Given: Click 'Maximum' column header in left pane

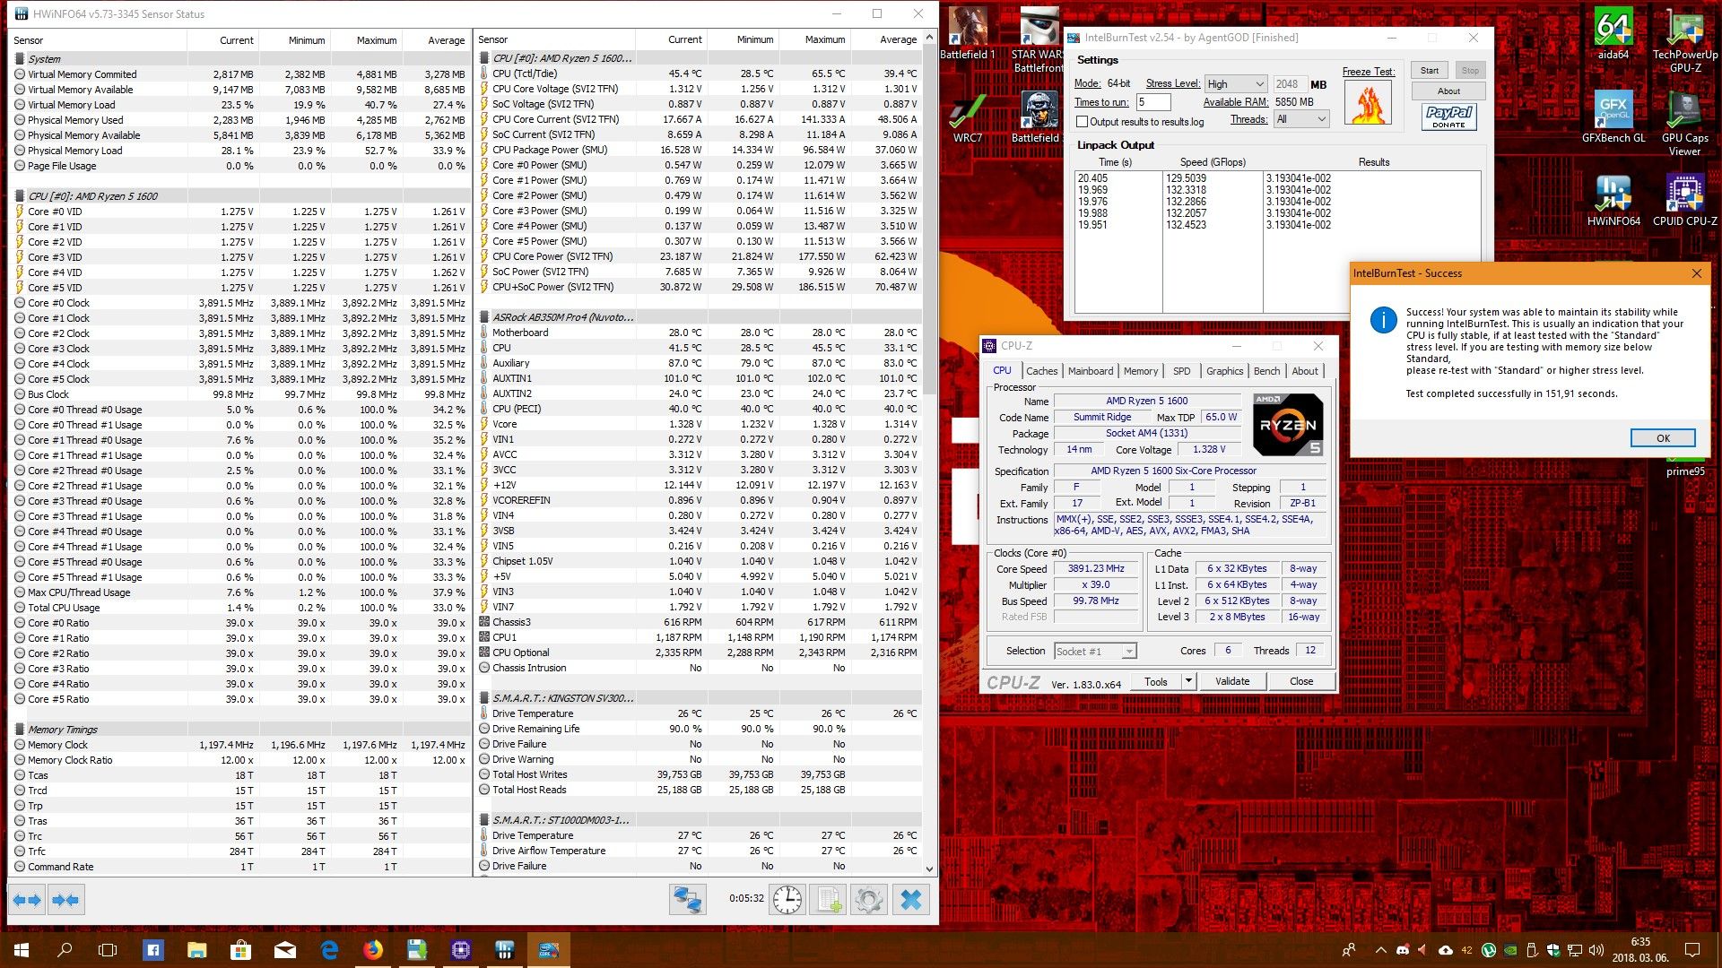Looking at the screenshot, I should [x=366, y=40].
